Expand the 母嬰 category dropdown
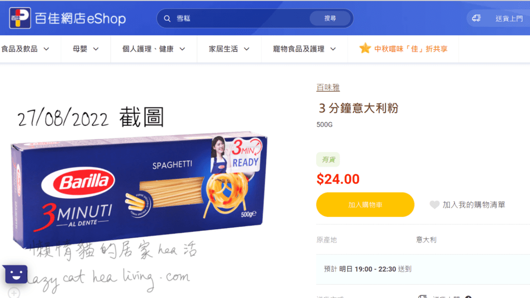Screen dimensions: 530x298 [86, 49]
